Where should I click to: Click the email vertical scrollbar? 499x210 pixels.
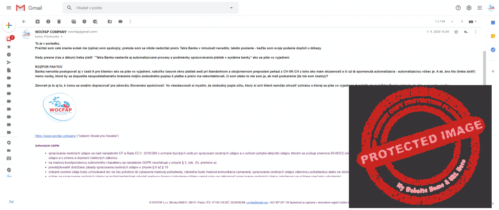coord(485,68)
